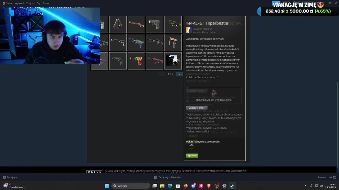Image resolution: width=339 pixels, height=190 pixels.
Task: Open Settings gear in taskbar
Action: [224, 186]
